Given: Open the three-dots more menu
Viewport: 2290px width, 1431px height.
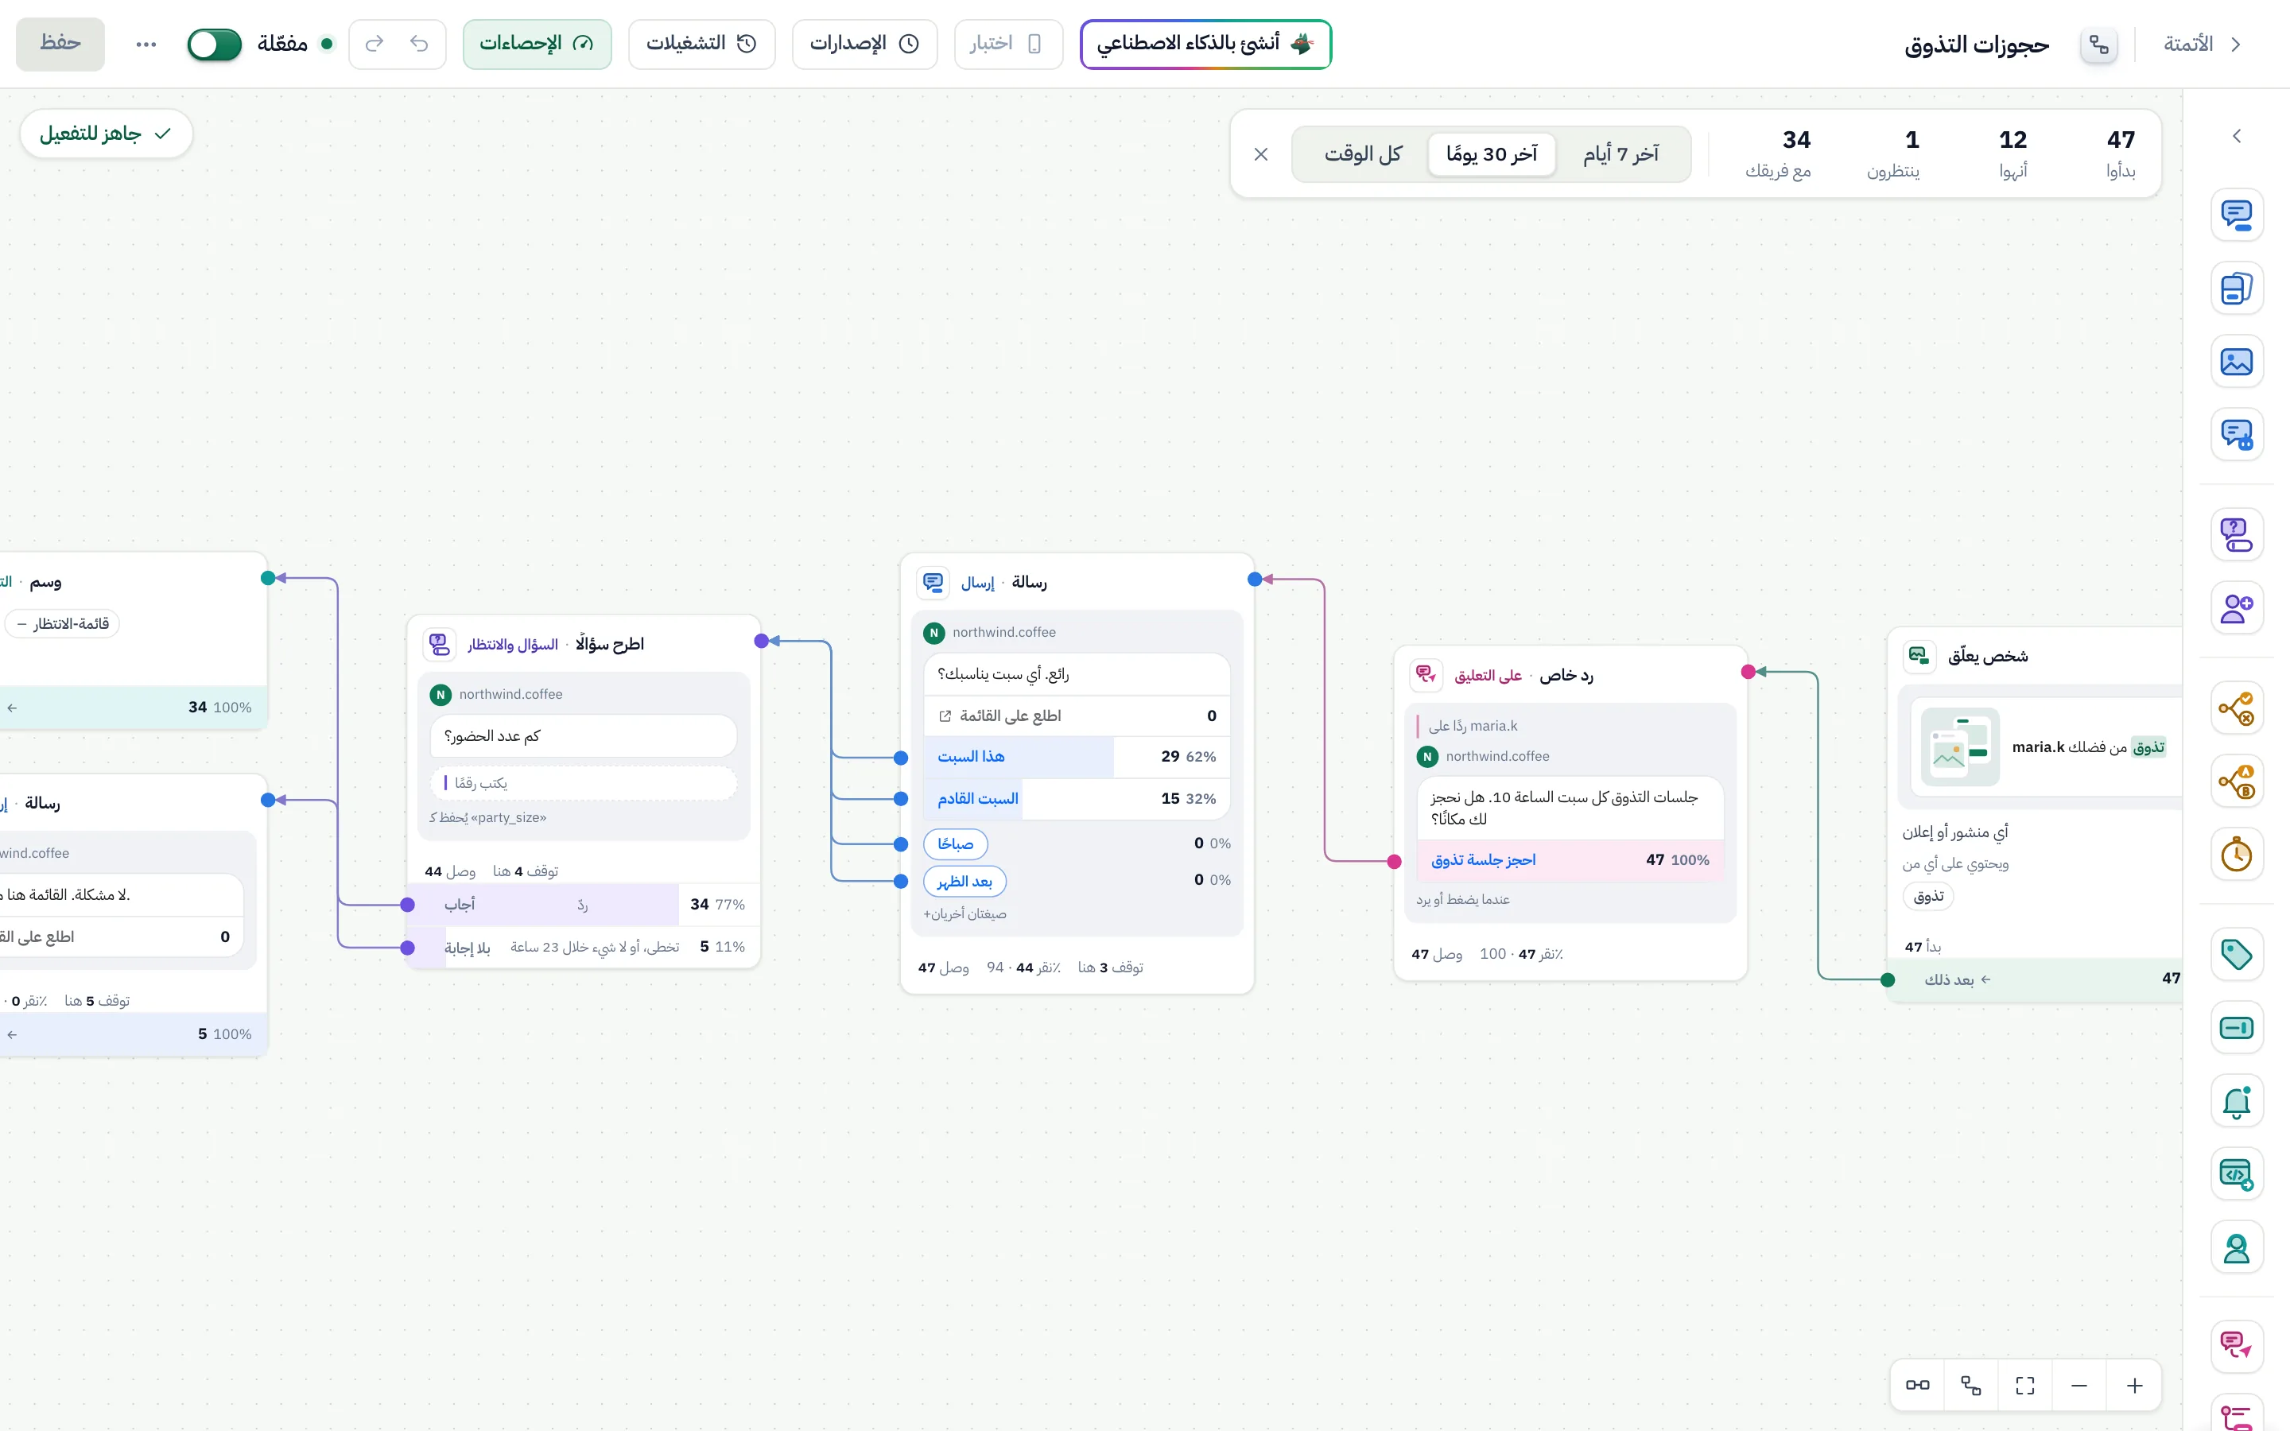Looking at the screenshot, I should 146,45.
